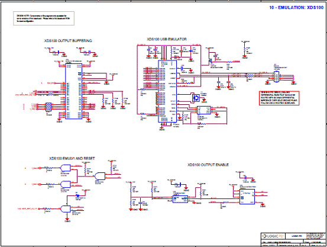Select the USB connector symbol near the right edge
The image size is (327, 247).
[276, 76]
